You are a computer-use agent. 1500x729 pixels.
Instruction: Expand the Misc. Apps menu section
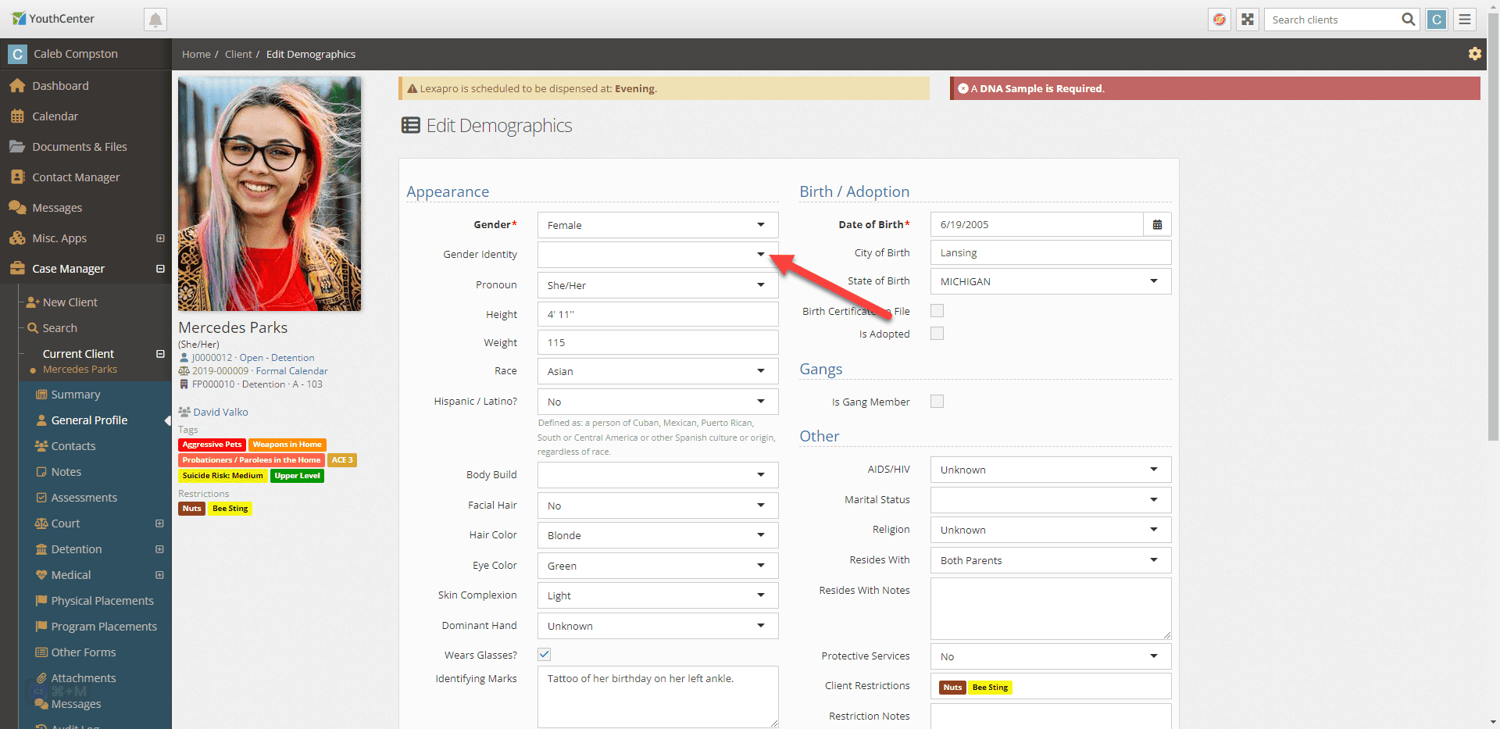tap(160, 238)
